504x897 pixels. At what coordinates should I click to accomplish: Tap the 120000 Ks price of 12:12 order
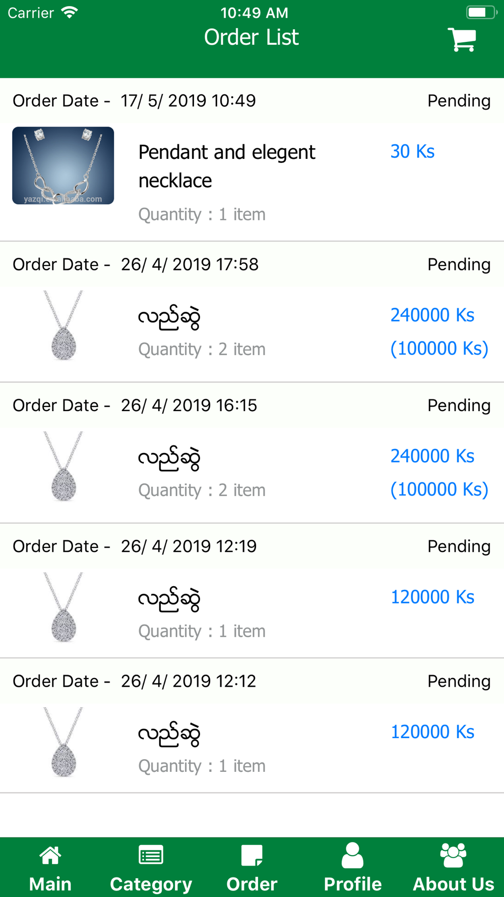click(x=432, y=732)
